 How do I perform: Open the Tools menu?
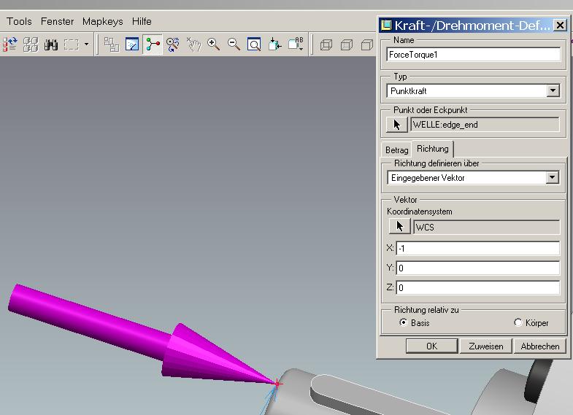point(19,22)
